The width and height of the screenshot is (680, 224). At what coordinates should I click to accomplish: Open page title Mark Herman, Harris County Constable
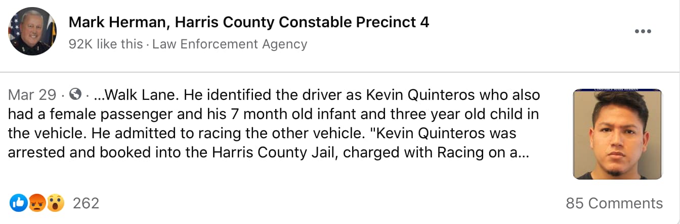click(x=248, y=22)
